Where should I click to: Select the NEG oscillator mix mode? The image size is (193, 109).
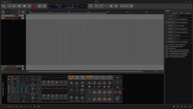click(77, 77)
